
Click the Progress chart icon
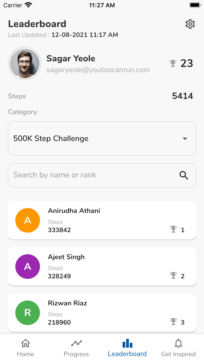click(x=76, y=343)
